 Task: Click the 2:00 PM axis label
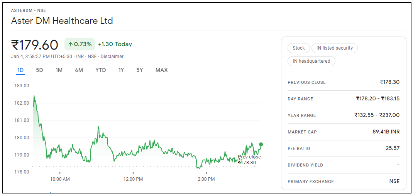pos(206,180)
